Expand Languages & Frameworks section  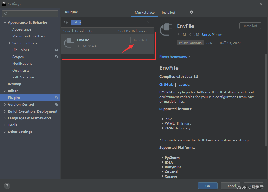coord(5,118)
